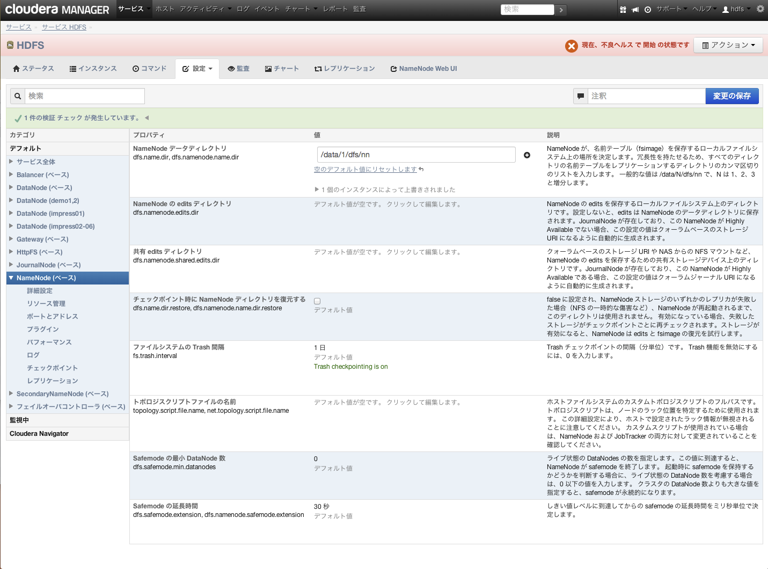Open the ホスト menu in top bar
The height and width of the screenshot is (569, 768).
click(165, 9)
